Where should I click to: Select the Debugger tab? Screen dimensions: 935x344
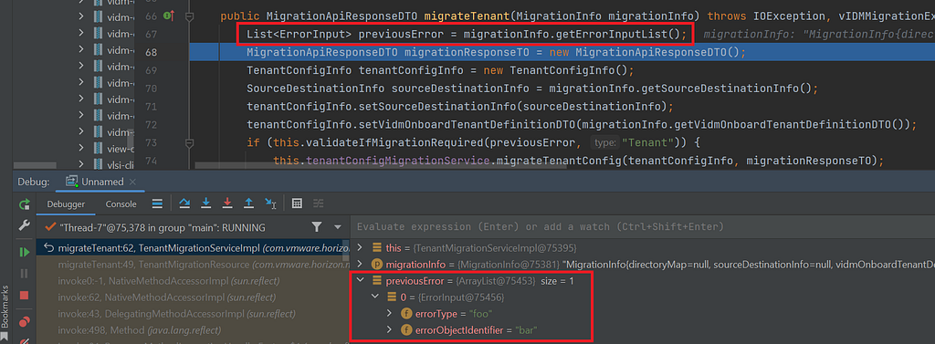click(66, 203)
